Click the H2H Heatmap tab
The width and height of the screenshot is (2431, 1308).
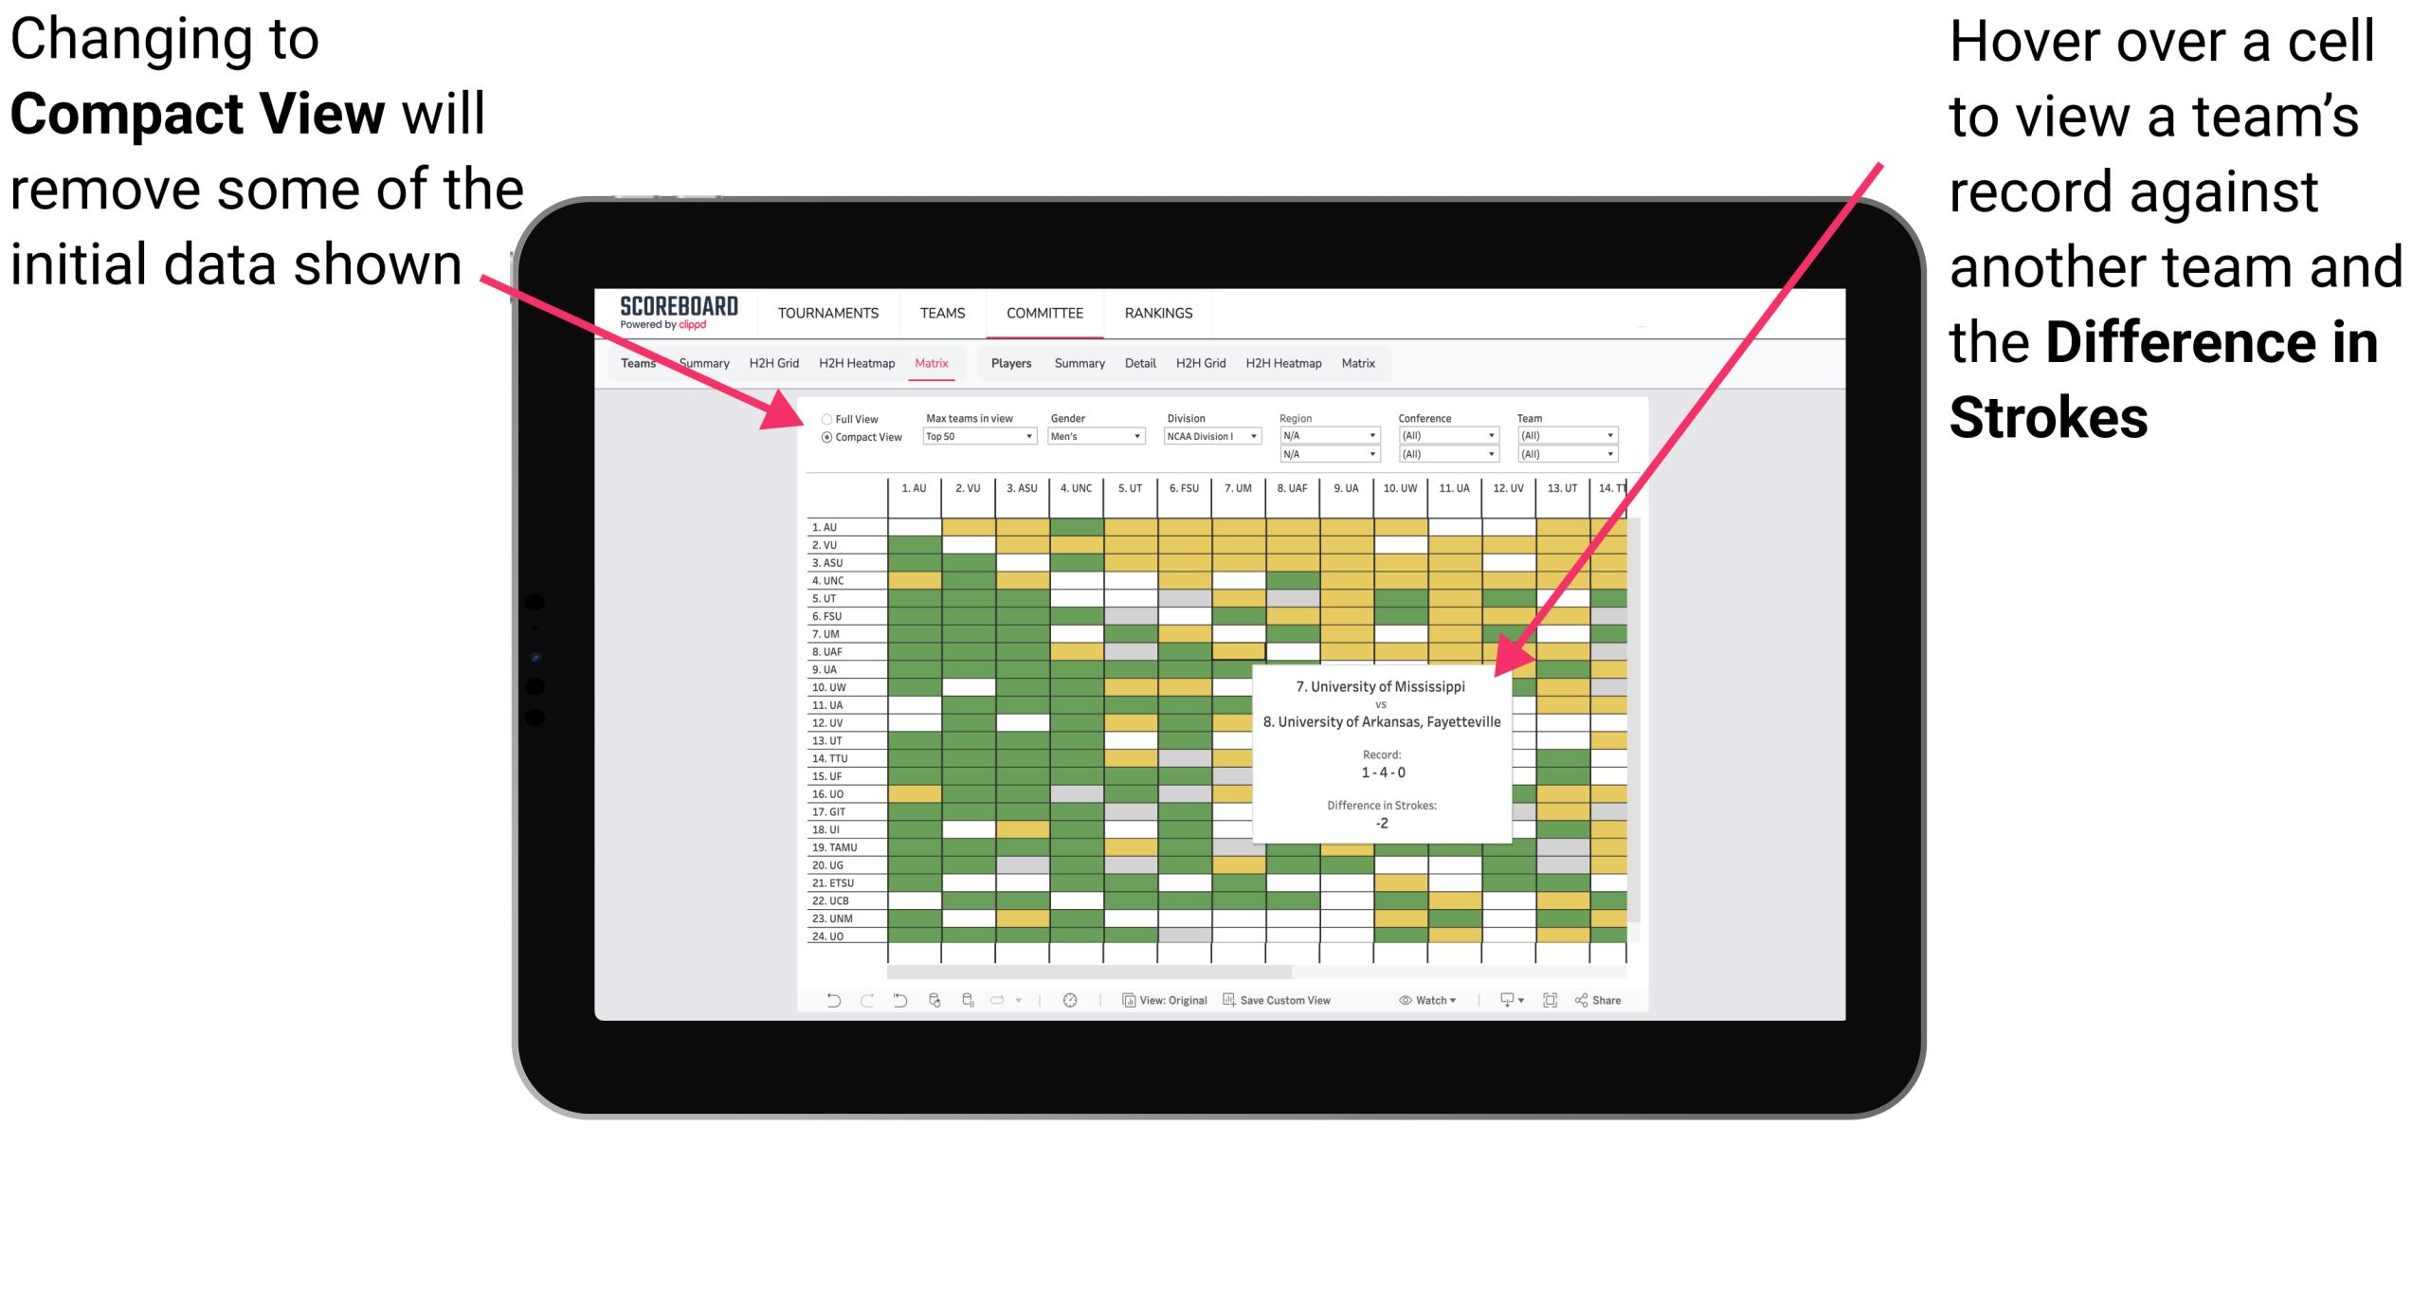[879, 364]
